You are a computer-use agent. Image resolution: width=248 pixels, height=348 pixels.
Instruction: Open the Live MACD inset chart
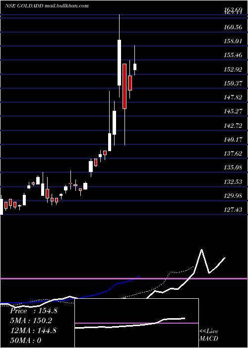(136, 323)
